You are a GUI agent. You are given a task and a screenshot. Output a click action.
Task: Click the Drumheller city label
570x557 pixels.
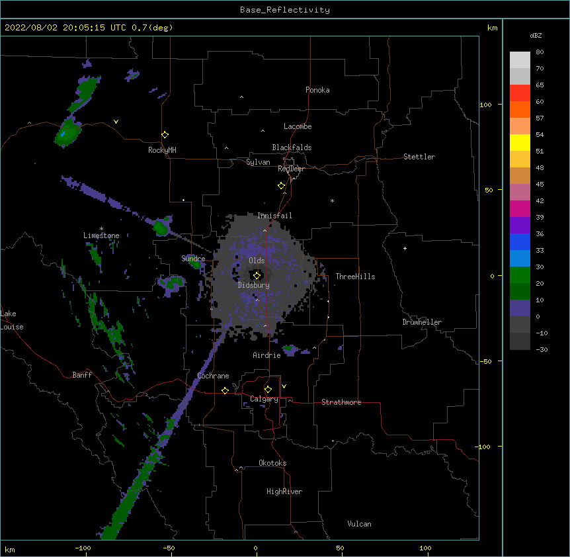point(422,322)
